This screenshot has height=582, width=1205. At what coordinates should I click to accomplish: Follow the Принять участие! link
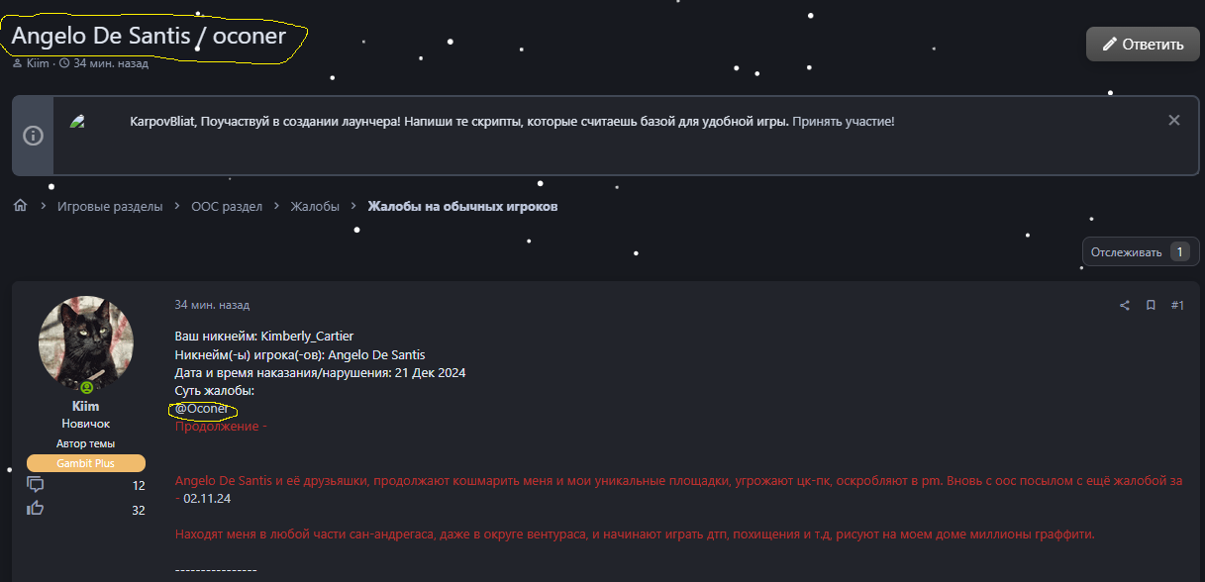(844, 121)
